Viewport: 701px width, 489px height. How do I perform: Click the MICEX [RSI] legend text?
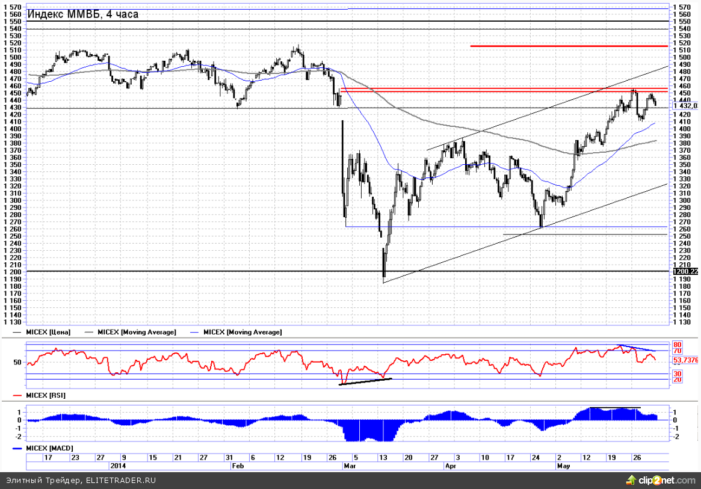[46, 396]
